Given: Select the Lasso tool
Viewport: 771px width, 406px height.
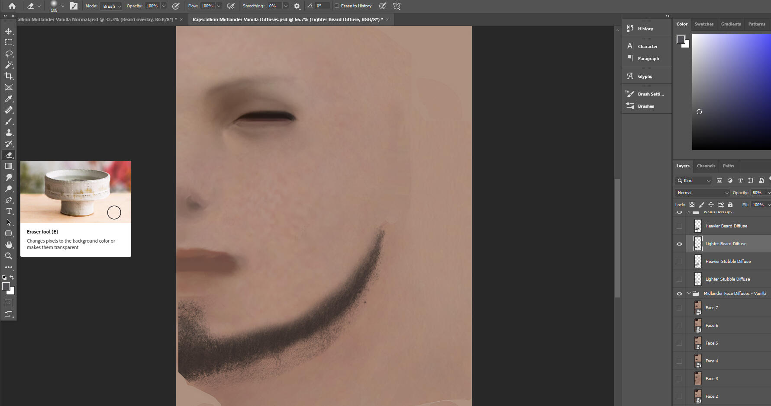Looking at the screenshot, I should click(9, 54).
